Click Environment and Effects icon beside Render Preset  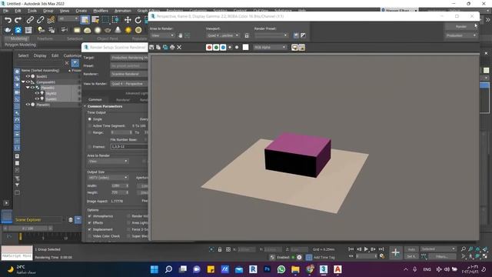(303, 35)
